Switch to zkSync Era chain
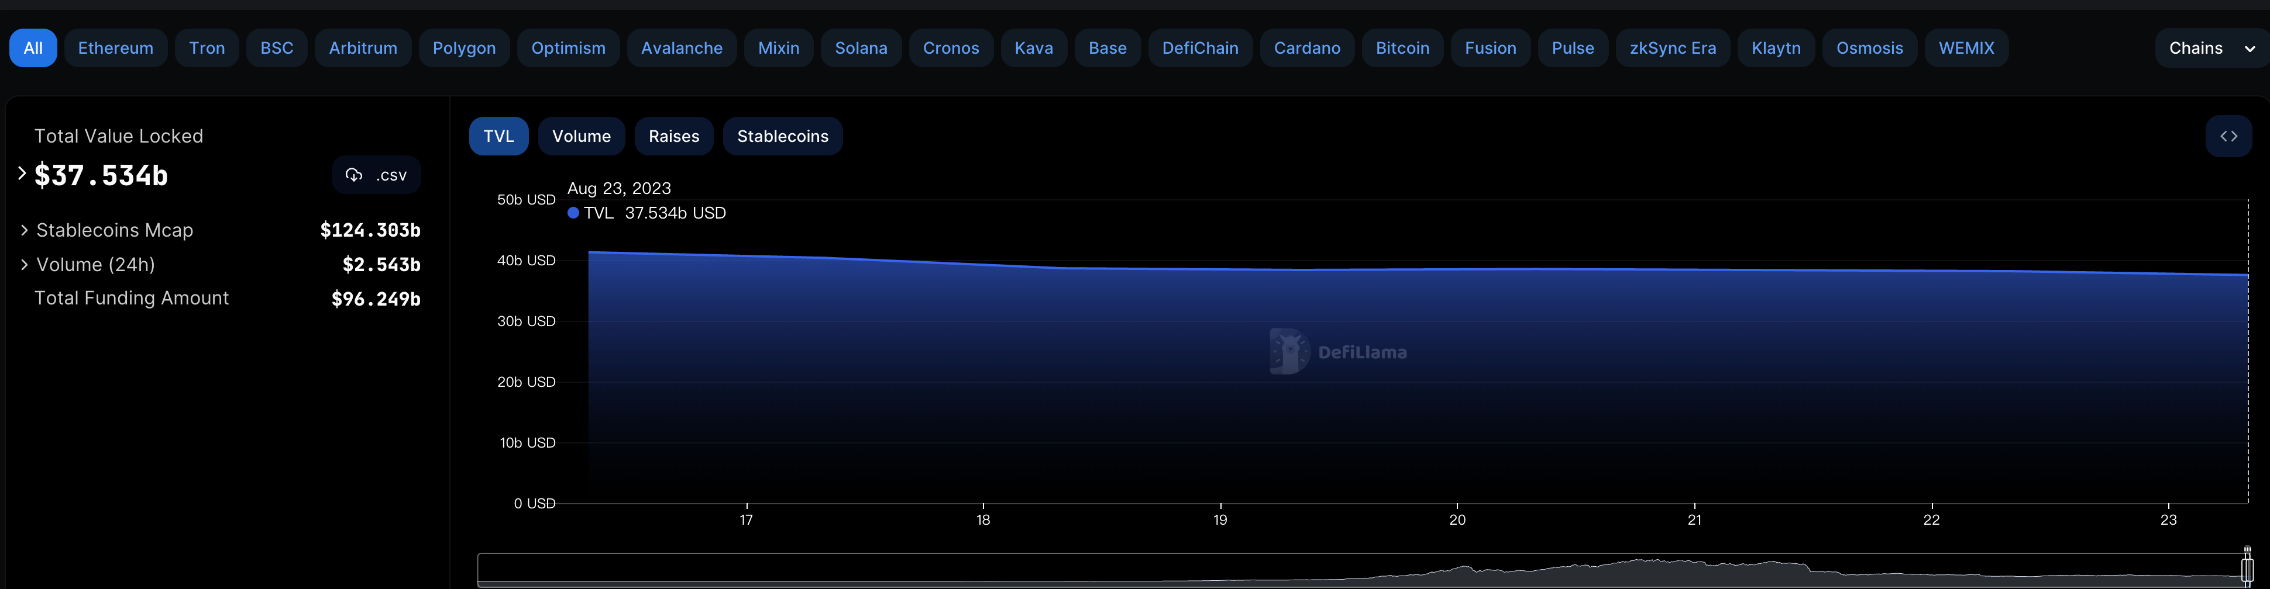Image resolution: width=2270 pixels, height=589 pixels. tap(1673, 47)
